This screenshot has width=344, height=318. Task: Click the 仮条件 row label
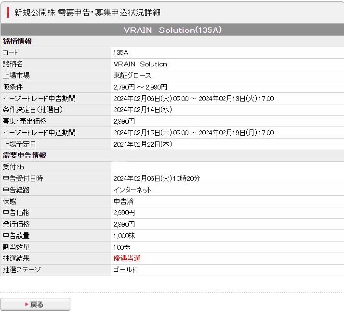[x=13, y=87]
